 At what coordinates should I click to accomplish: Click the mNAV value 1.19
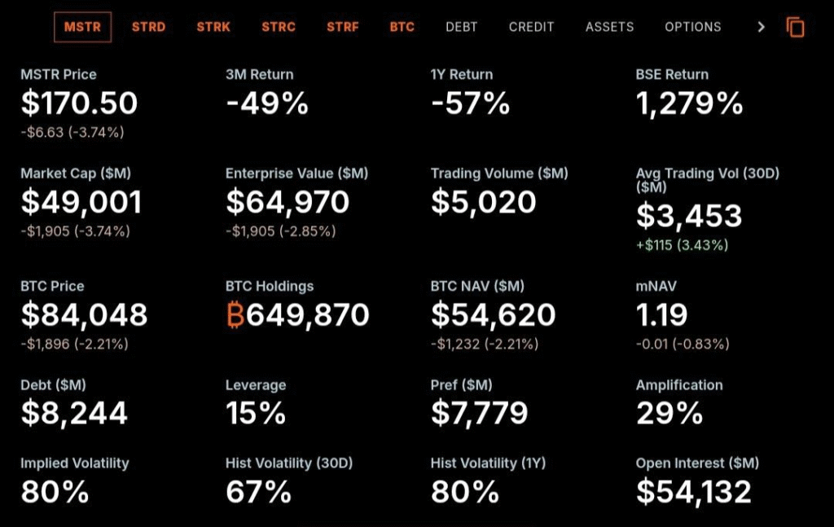point(661,315)
